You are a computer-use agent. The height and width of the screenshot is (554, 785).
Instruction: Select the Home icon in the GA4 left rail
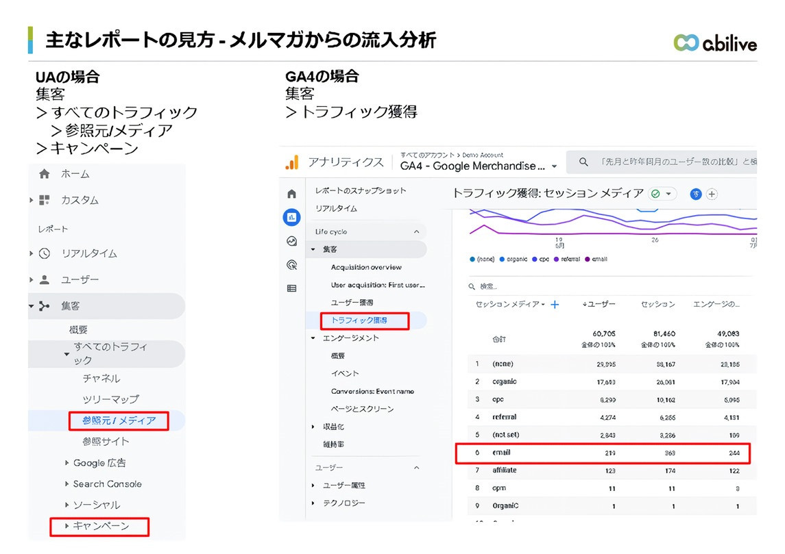[293, 194]
